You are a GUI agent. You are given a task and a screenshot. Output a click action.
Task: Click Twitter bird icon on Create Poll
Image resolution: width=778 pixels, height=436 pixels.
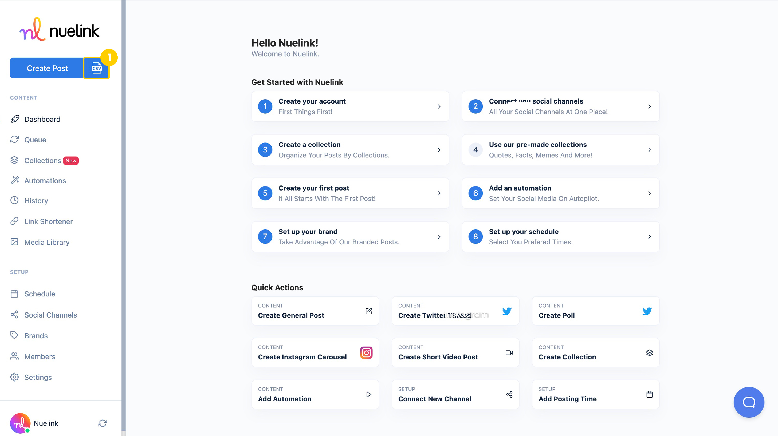coord(647,311)
